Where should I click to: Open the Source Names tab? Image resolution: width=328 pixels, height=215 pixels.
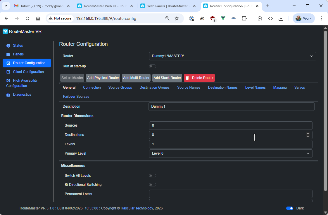click(x=189, y=88)
